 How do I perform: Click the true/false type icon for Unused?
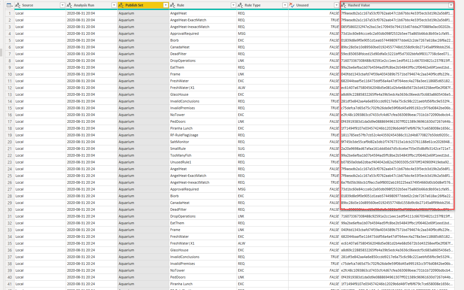coord(292,5)
